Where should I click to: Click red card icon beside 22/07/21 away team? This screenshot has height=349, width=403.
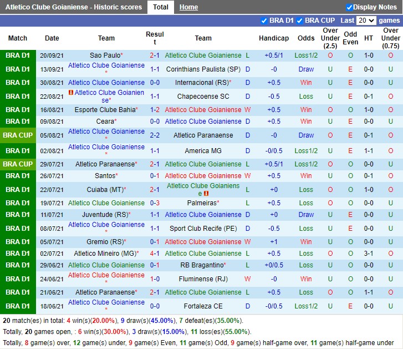click(206, 193)
